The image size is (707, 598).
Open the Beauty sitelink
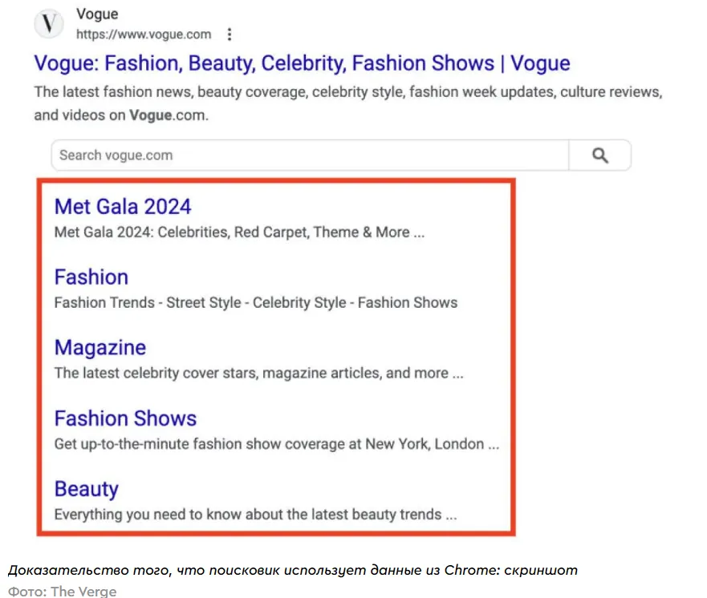[x=87, y=489]
